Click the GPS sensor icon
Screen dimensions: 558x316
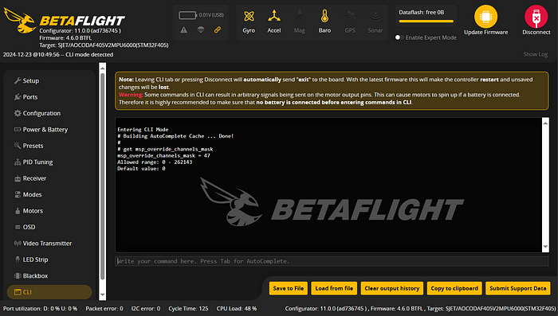(350, 17)
